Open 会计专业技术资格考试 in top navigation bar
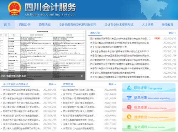The width and height of the screenshot is (178, 132). click(x=119, y=25)
